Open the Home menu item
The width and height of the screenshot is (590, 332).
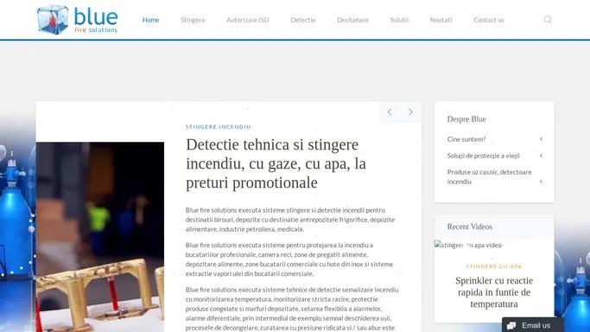coord(150,20)
